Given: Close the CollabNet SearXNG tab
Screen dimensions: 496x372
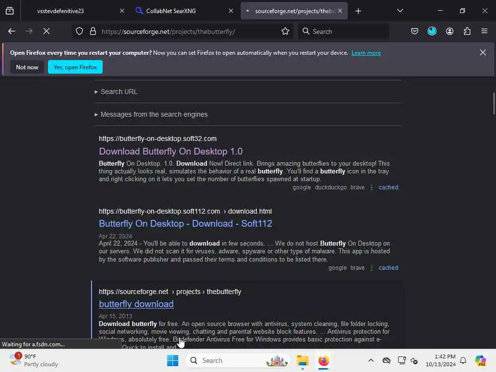Looking at the screenshot, I should pos(231,11).
